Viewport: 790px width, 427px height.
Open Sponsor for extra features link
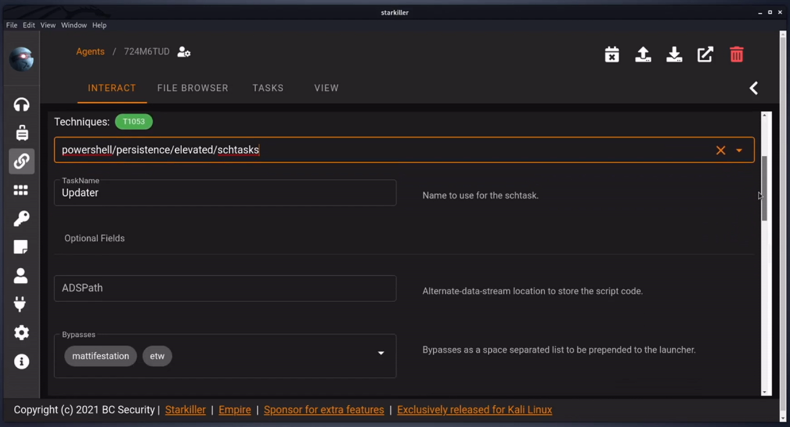point(324,410)
